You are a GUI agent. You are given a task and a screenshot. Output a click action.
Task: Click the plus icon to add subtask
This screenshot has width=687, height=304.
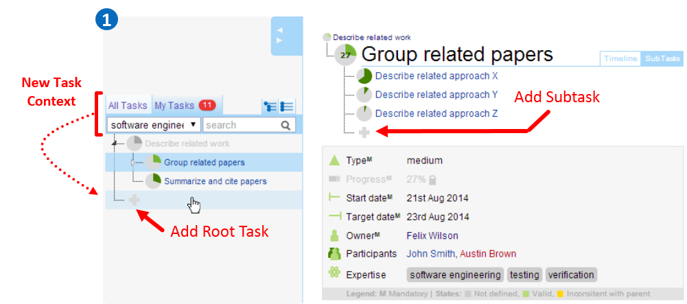[364, 132]
